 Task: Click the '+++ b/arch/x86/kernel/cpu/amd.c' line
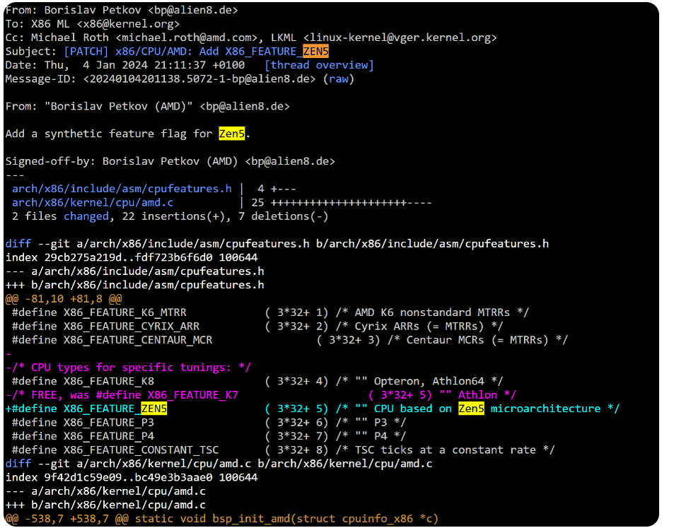click(105, 505)
